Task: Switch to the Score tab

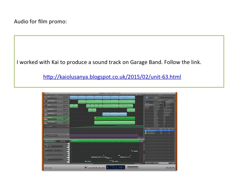Action: [x=63, y=141]
